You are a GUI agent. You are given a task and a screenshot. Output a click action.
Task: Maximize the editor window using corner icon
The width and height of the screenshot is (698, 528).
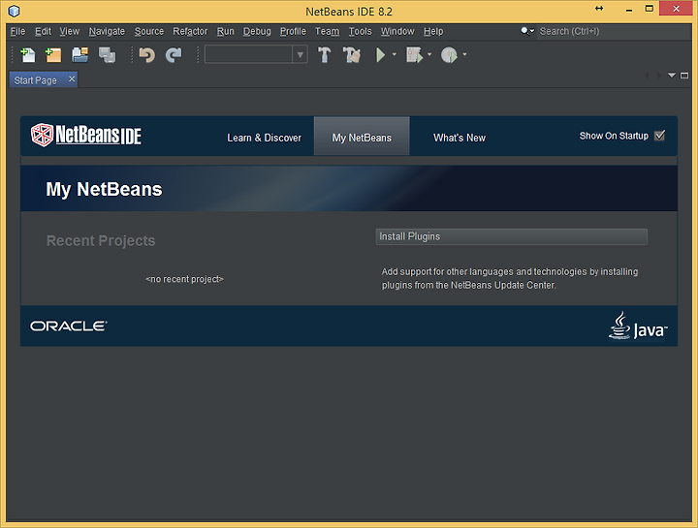pos(684,76)
